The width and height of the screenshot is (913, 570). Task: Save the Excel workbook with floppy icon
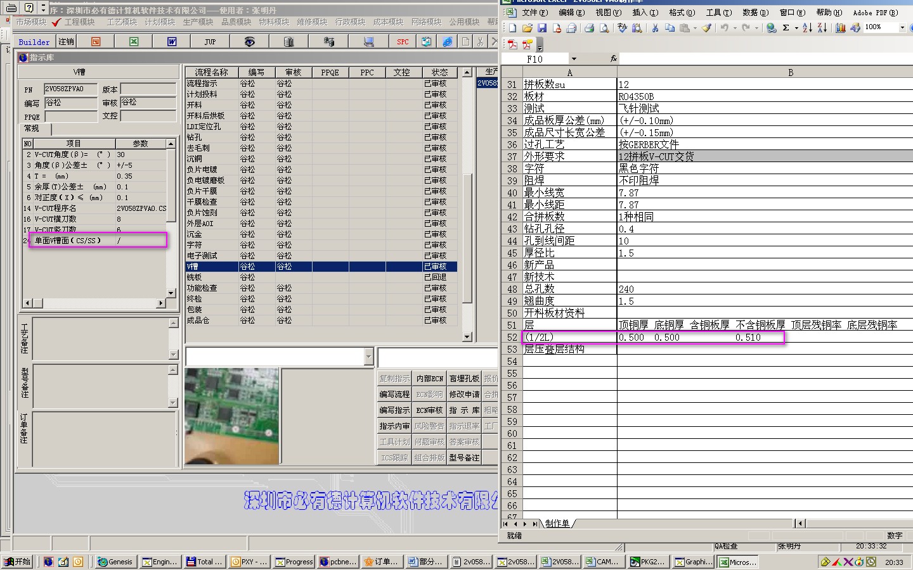pyautogui.click(x=542, y=28)
